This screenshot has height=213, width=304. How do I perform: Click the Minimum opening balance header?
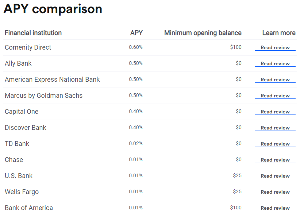[203, 33]
